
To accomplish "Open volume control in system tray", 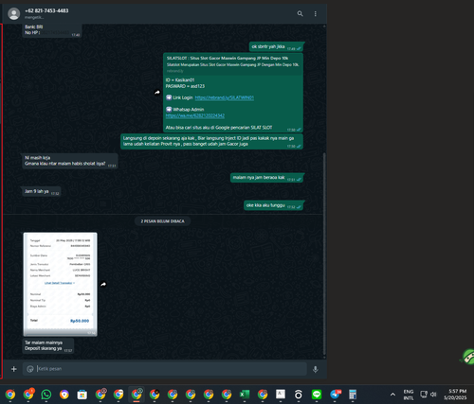I will pyautogui.click(x=433, y=395).
